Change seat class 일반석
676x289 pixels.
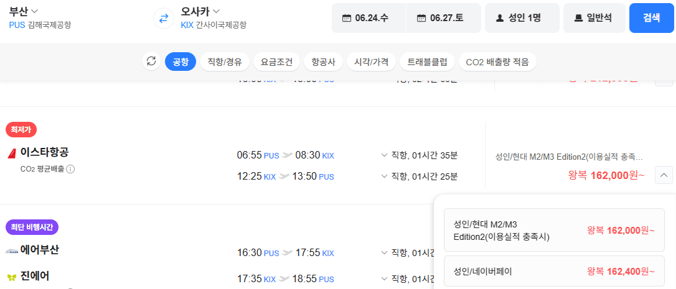(594, 18)
